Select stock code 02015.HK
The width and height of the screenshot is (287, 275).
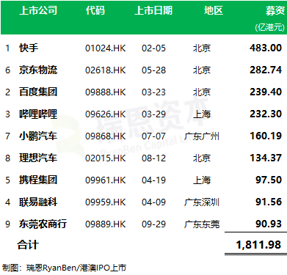click(x=106, y=158)
